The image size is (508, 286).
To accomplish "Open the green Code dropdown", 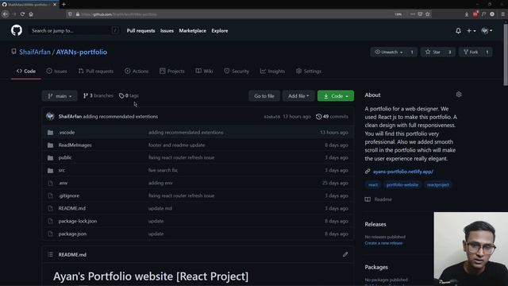I will pyautogui.click(x=336, y=96).
